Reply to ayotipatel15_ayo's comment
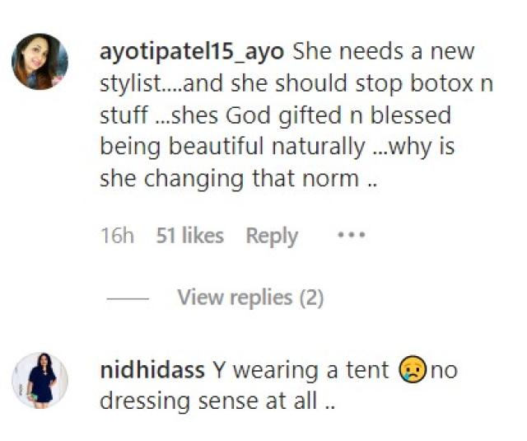 pos(272,236)
